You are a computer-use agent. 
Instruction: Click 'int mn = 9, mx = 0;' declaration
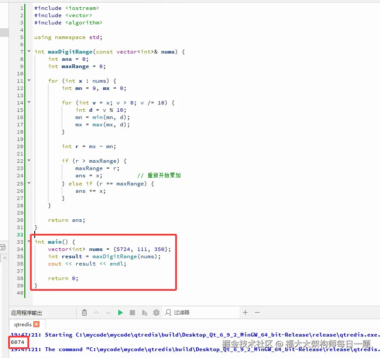[94, 88]
